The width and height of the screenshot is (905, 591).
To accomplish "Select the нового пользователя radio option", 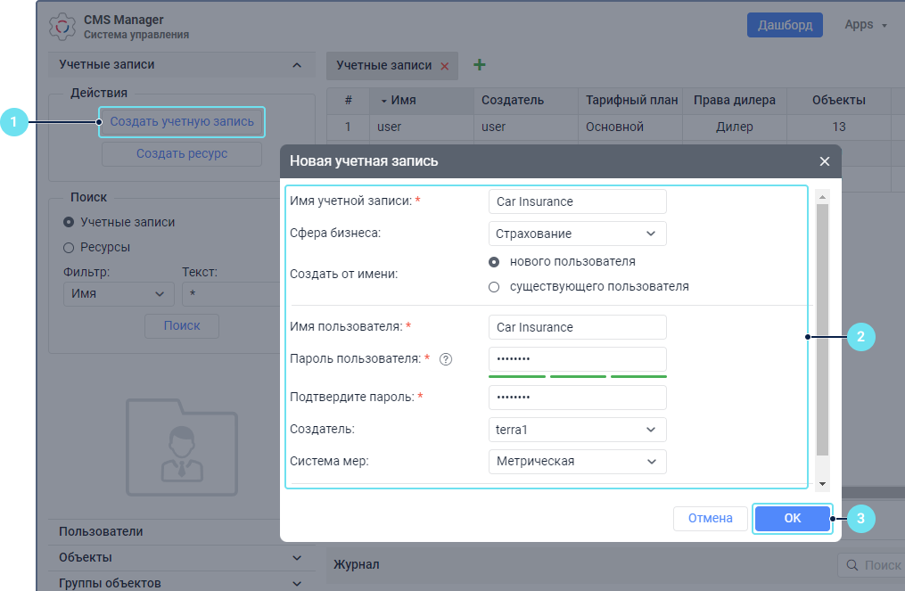I will tap(494, 262).
